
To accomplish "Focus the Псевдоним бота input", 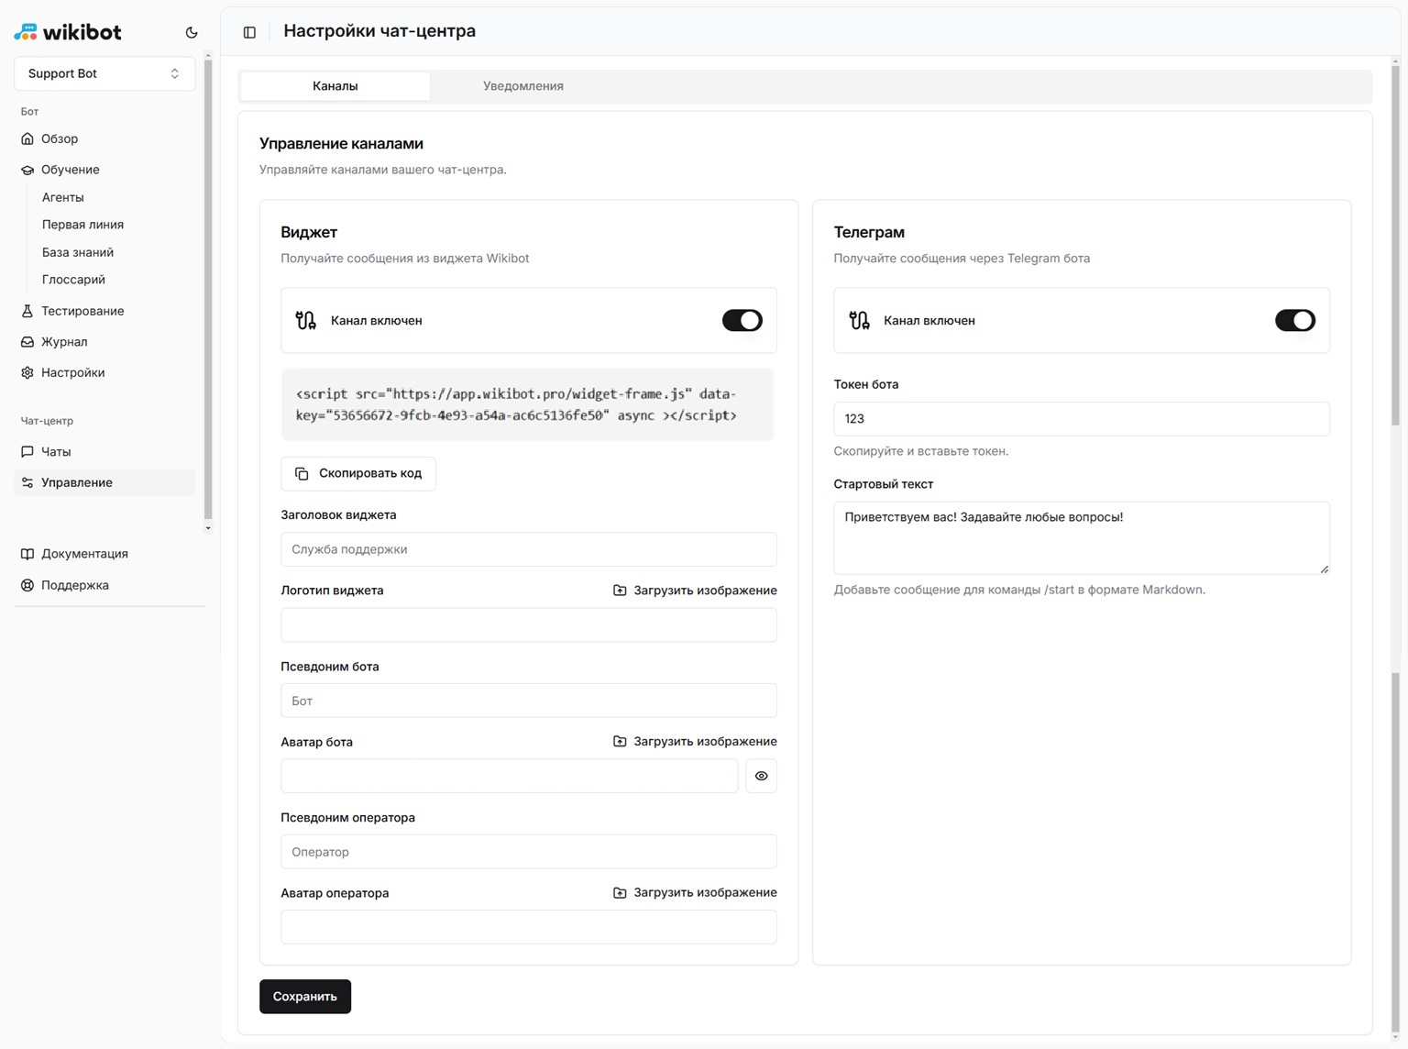I will point(529,701).
